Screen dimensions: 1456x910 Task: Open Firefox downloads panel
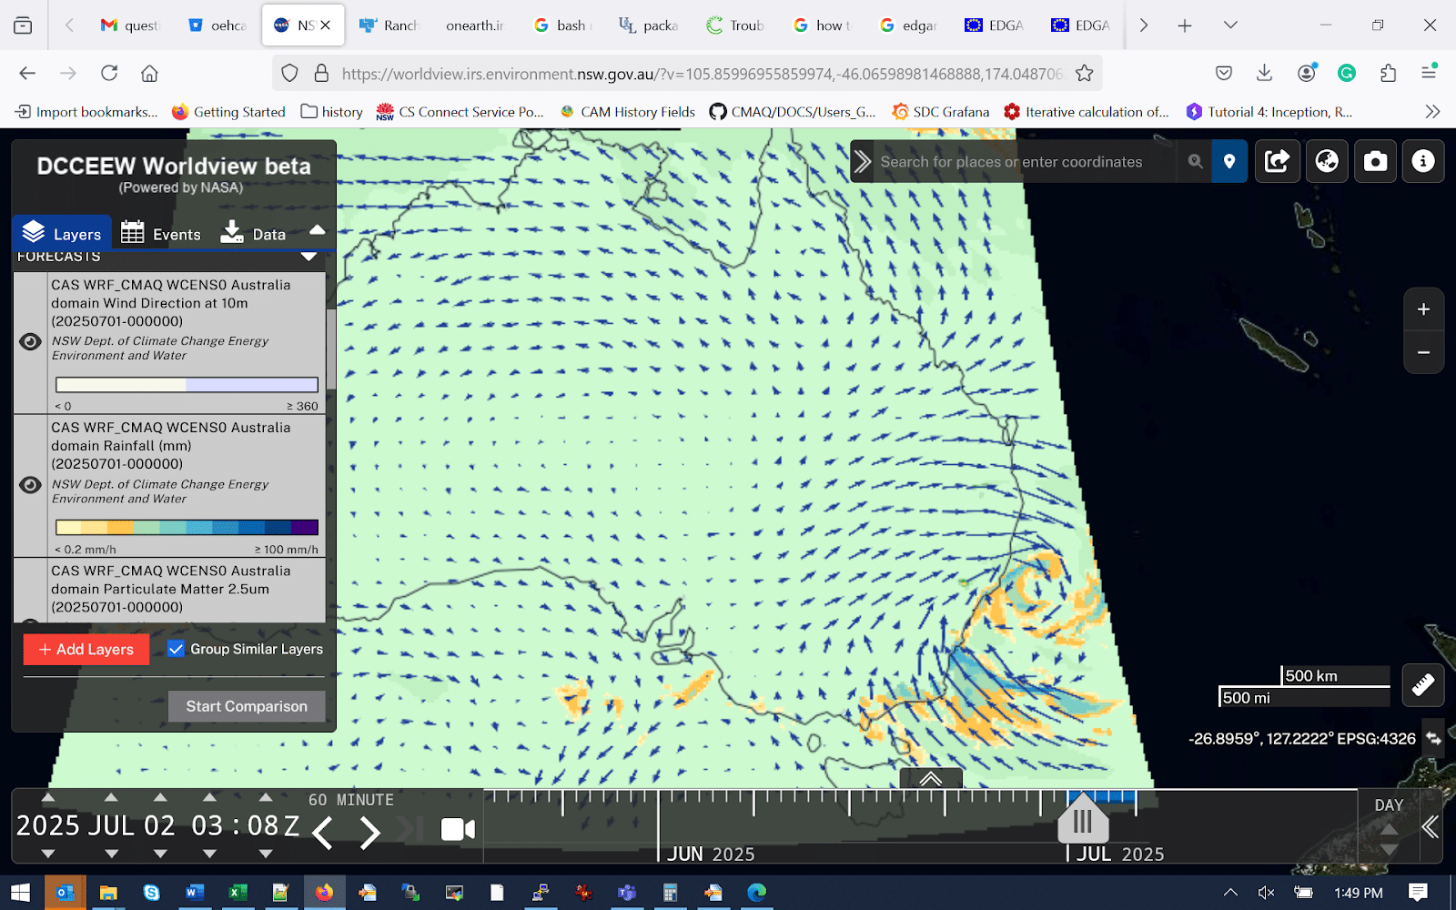(x=1264, y=73)
